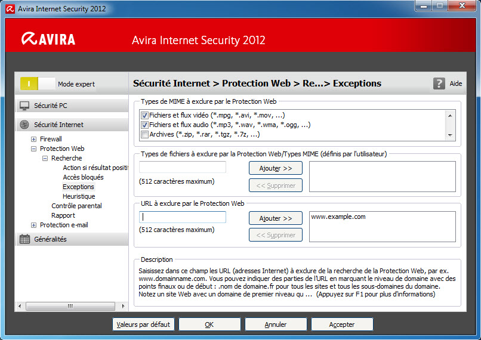The width and height of the screenshot is (481, 340).
Task: Toggle the Mode expert switch
Action: coord(38,84)
